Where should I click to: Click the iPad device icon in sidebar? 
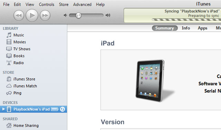[9, 109]
